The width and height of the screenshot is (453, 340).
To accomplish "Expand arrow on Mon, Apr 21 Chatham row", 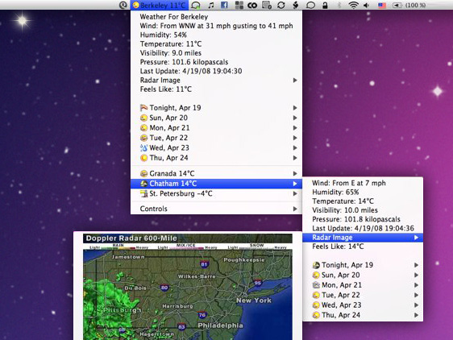I will (416, 285).
